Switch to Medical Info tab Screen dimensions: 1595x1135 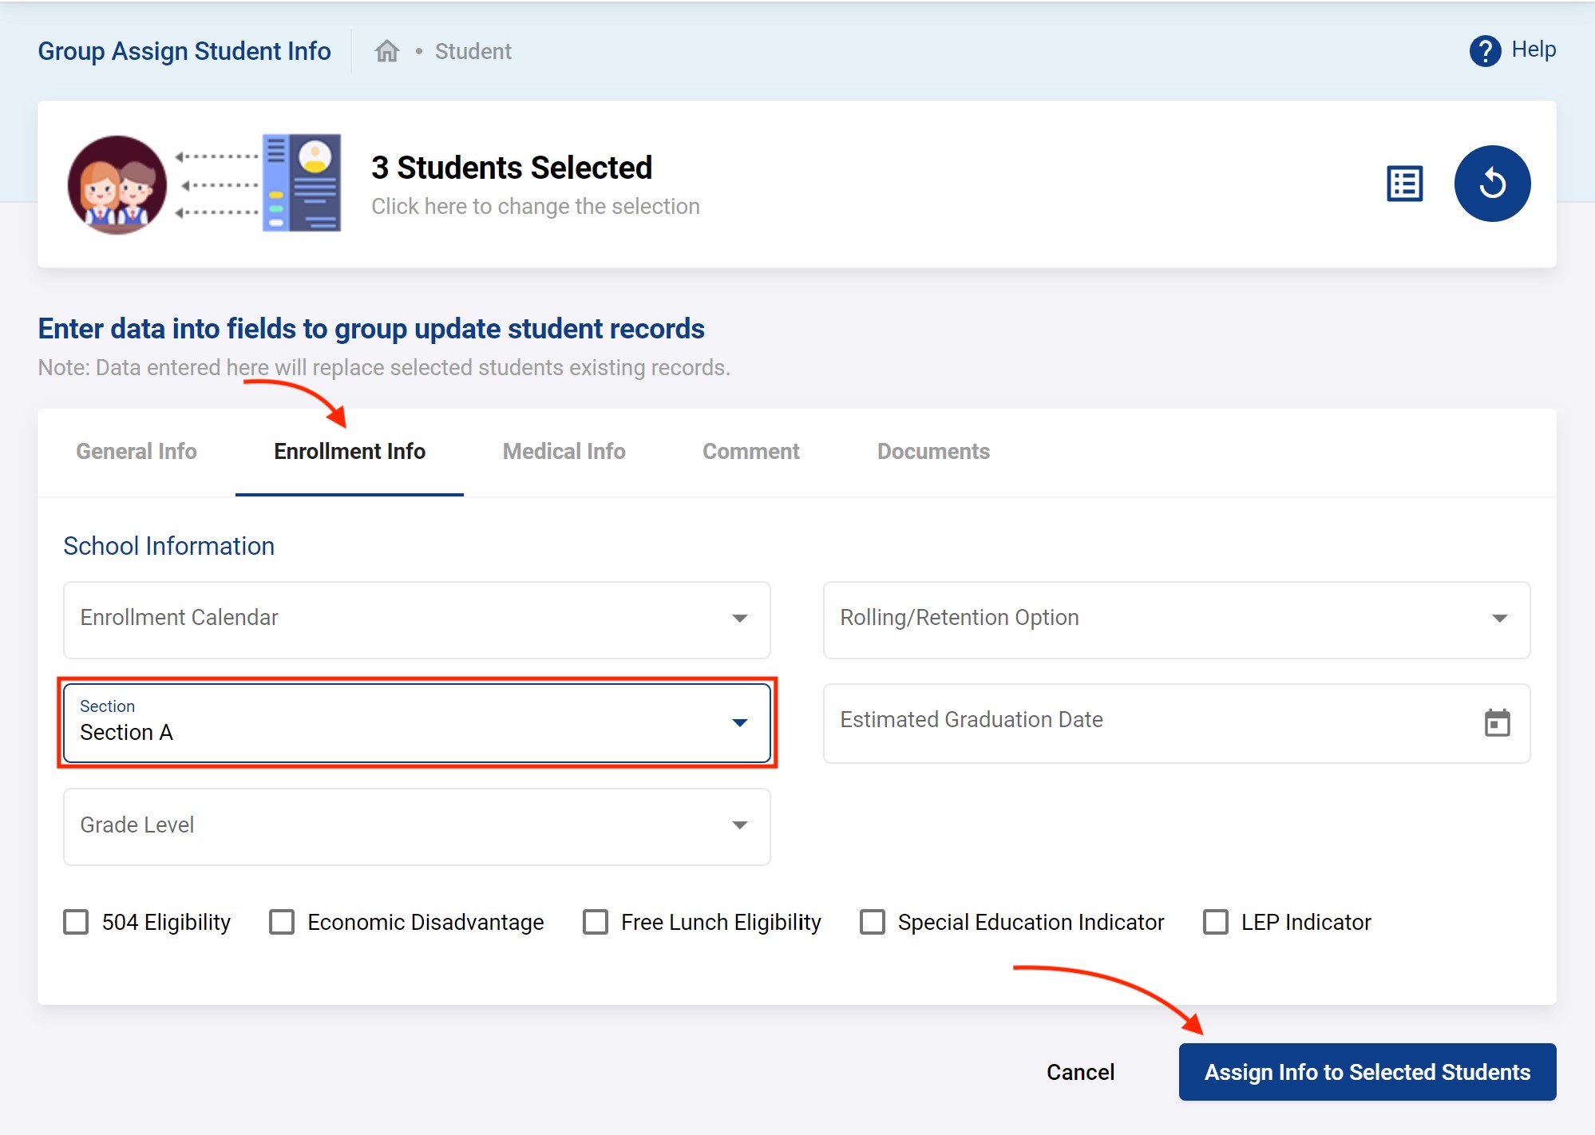(564, 452)
